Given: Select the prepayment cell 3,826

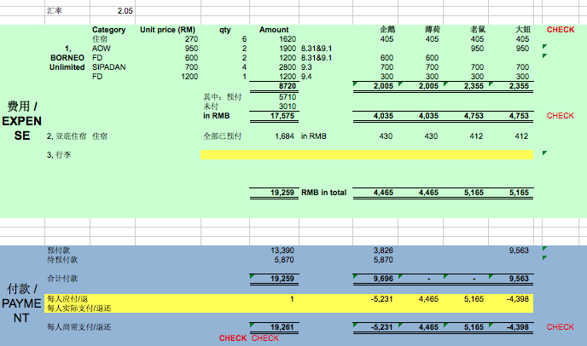Looking at the screenshot, I should pyautogui.click(x=383, y=251).
